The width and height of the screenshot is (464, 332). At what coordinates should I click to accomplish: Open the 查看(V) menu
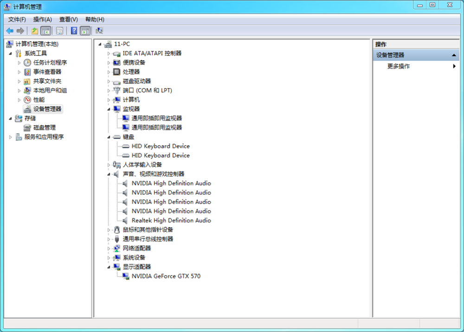tap(68, 19)
